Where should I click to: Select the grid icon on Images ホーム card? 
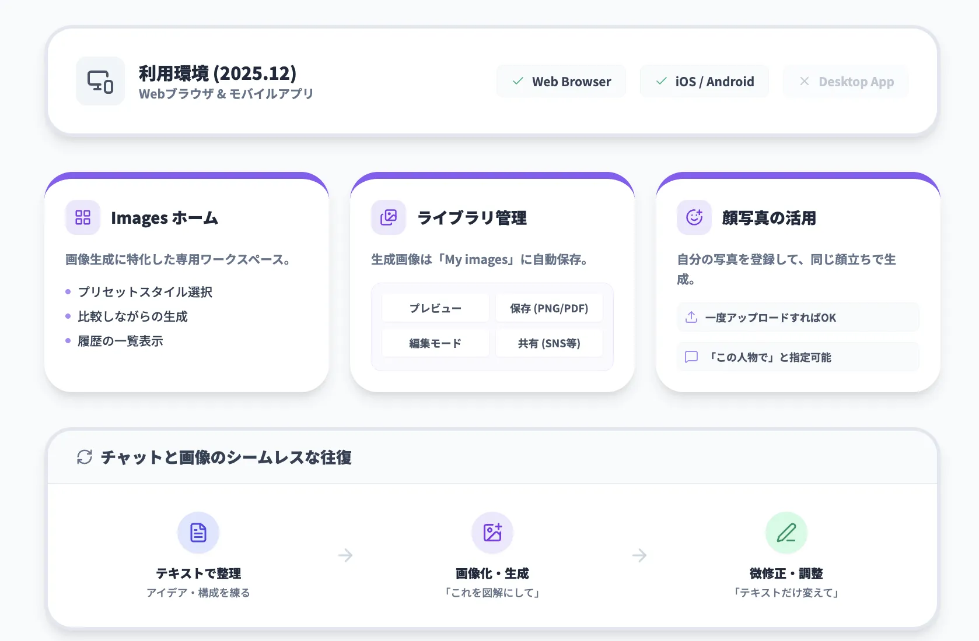82,217
